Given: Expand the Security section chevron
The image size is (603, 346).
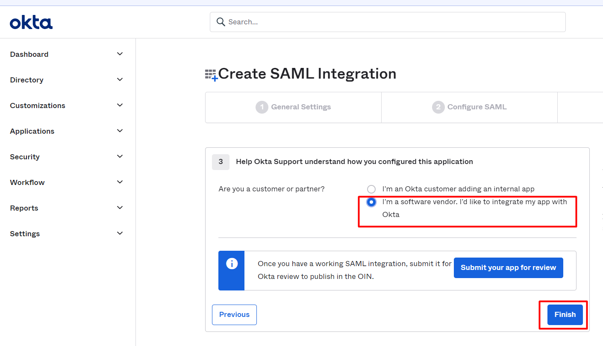Looking at the screenshot, I should click(x=120, y=157).
